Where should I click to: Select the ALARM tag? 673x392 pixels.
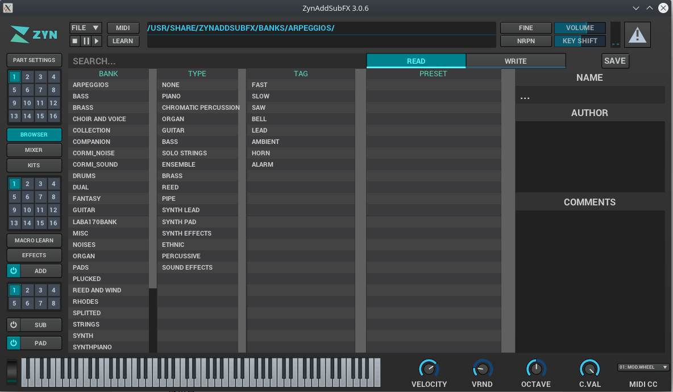[301, 164]
